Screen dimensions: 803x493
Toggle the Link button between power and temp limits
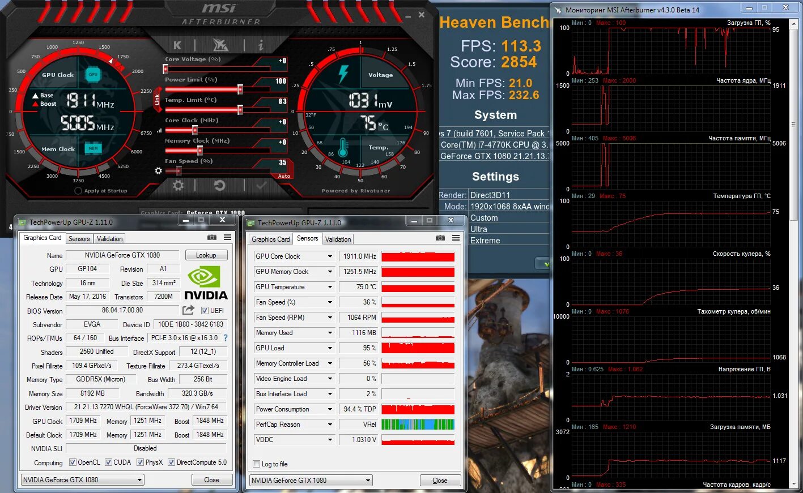pos(158,99)
